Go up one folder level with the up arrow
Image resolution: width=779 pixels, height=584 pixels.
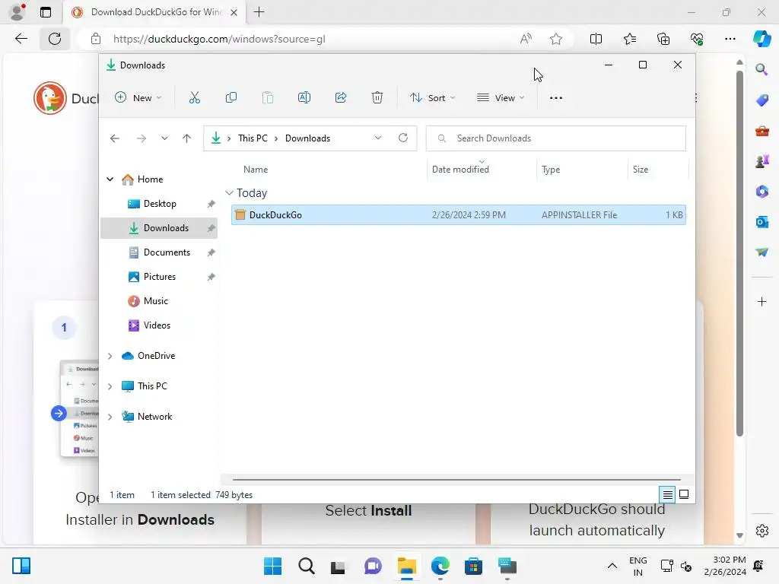click(187, 138)
